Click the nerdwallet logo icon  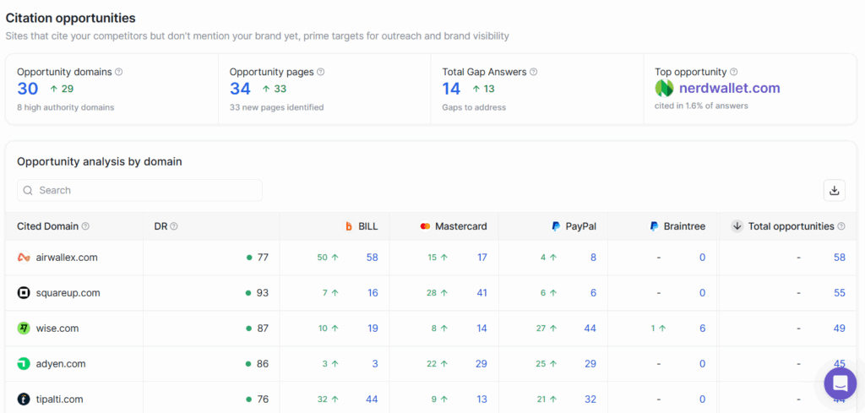click(x=664, y=88)
